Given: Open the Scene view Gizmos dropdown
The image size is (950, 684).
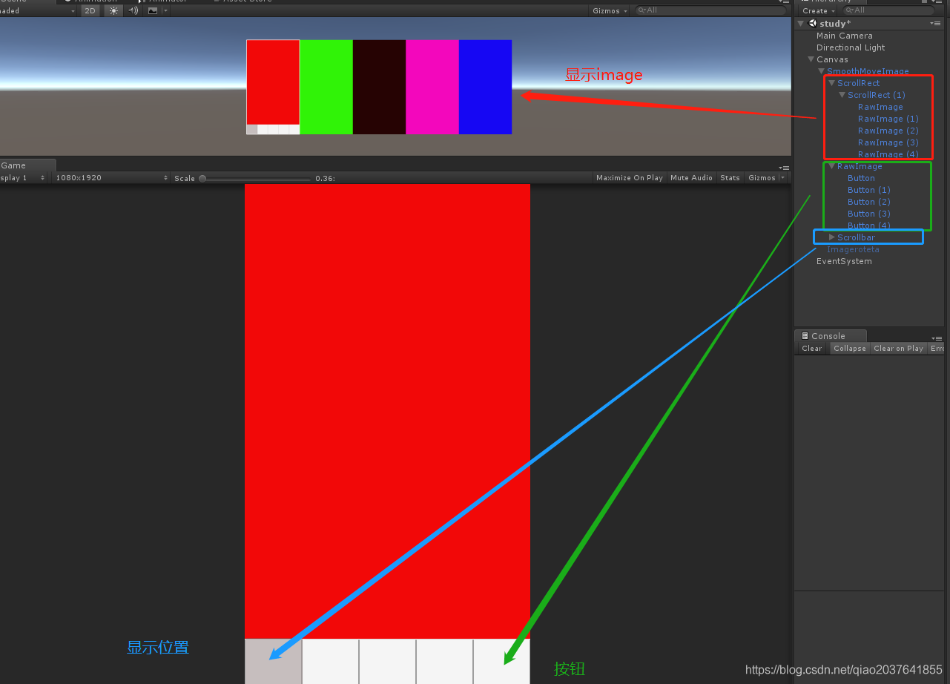Looking at the screenshot, I should [610, 11].
